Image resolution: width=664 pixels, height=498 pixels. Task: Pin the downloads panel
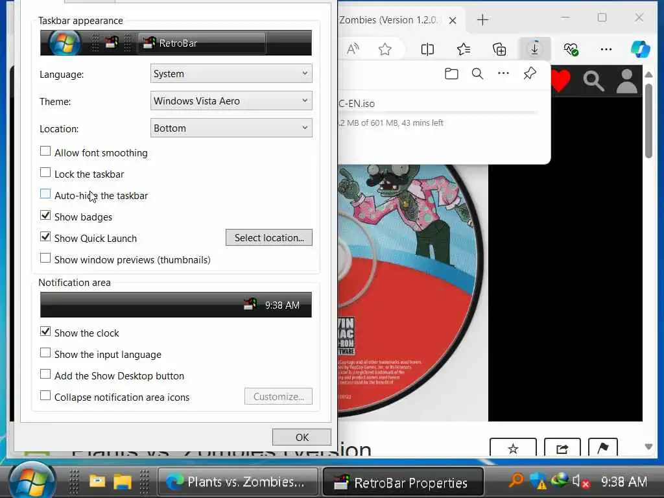tap(529, 74)
